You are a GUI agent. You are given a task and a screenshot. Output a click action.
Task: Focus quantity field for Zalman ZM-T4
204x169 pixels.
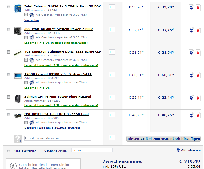pos(112,97)
